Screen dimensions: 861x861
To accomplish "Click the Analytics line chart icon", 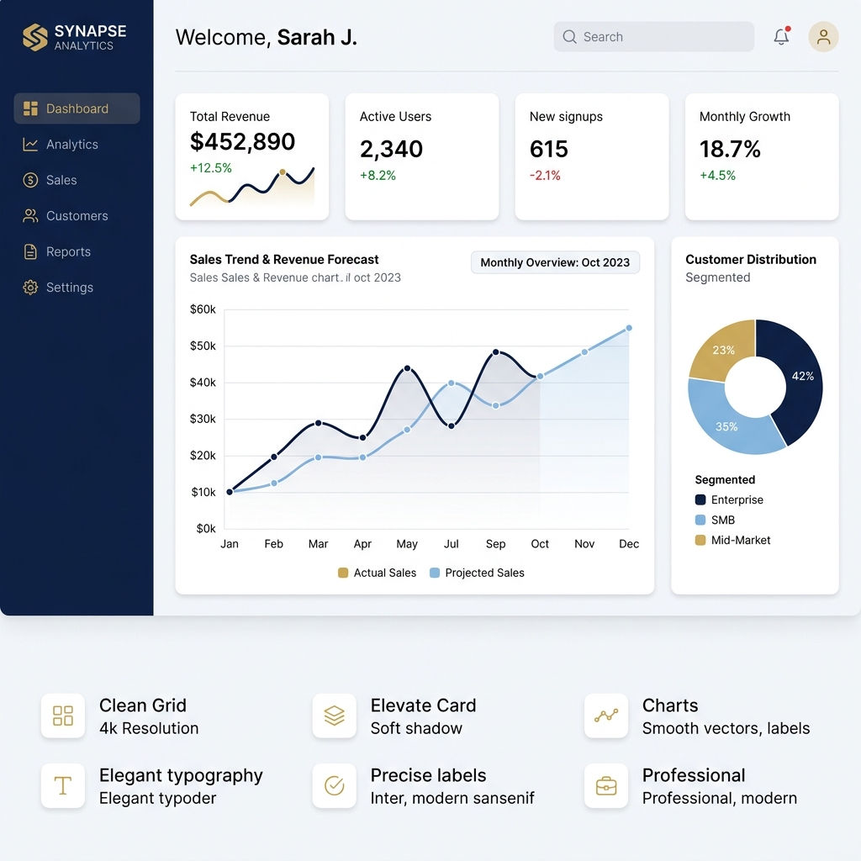I will point(30,145).
